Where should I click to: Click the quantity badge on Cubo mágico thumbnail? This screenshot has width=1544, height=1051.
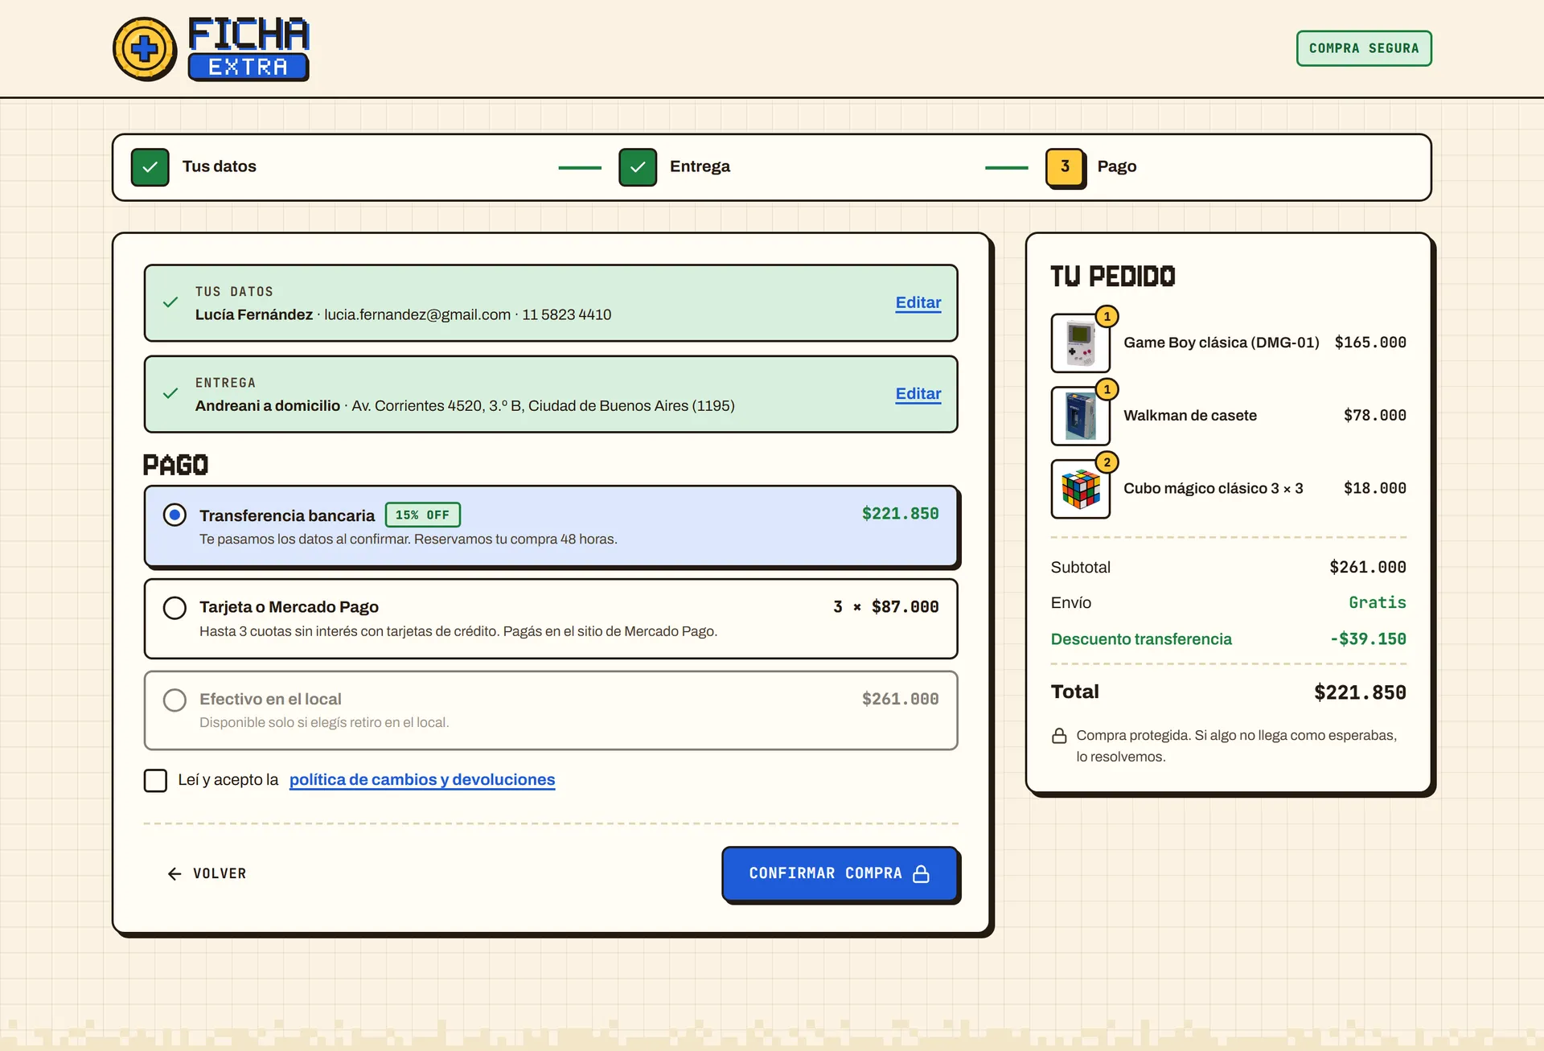pyautogui.click(x=1107, y=462)
